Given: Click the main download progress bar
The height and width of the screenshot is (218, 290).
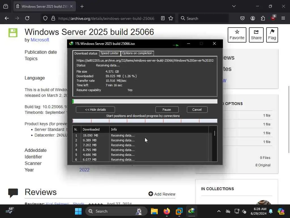Looking at the screenshot, I should point(145,101).
